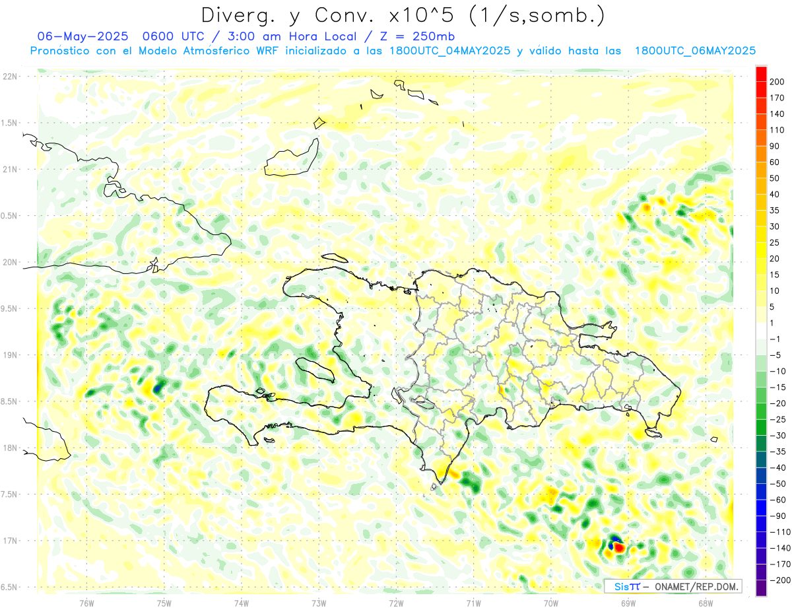The image size is (792, 612).
Task: Click the "170" value on the color scale
Action: click(x=777, y=98)
